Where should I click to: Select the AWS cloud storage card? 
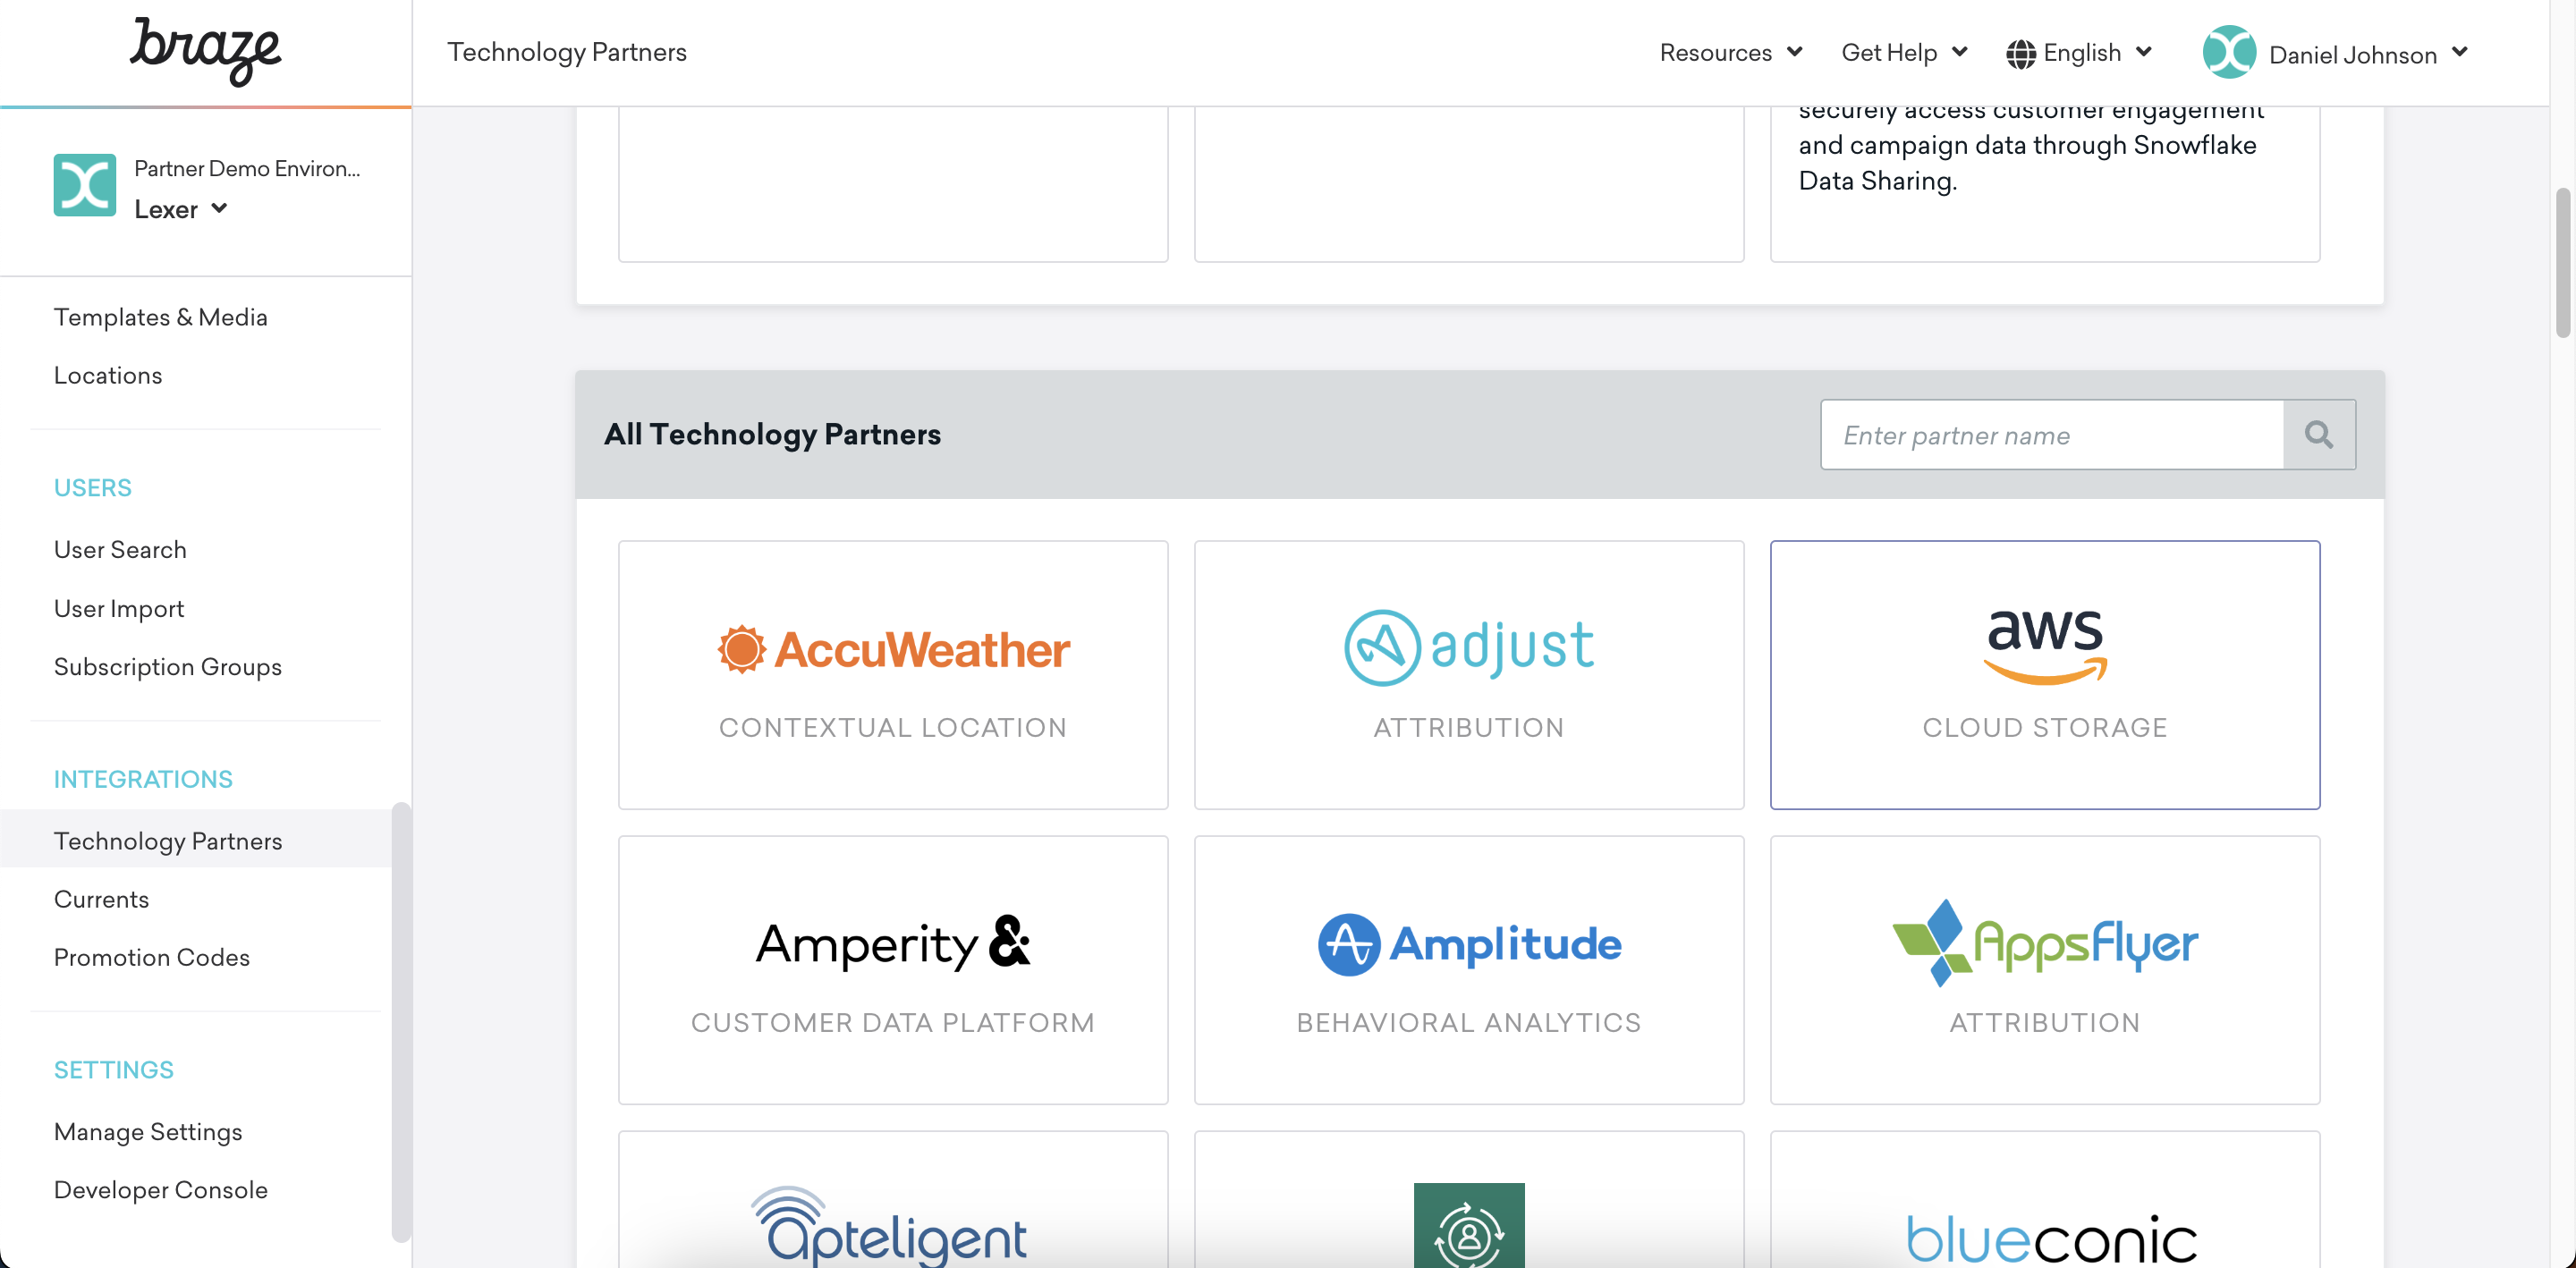tap(2044, 675)
